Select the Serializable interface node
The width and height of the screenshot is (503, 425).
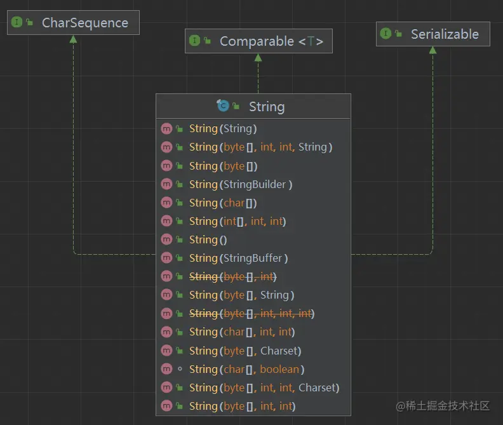pyautogui.click(x=444, y=34)
